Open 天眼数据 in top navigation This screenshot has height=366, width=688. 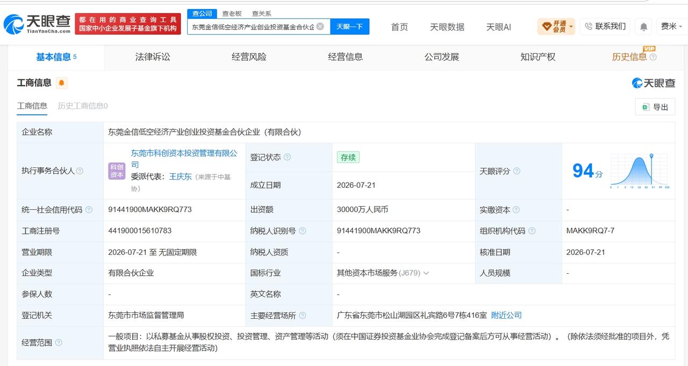pyautogui.click(x=447, y=27)
